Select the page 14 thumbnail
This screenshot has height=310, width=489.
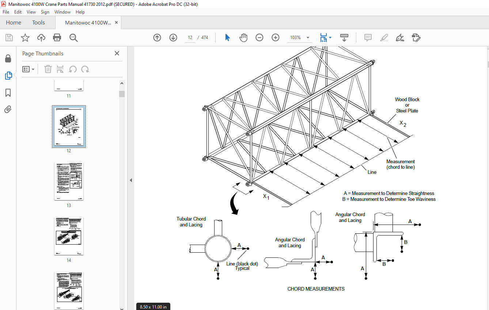tap(69, 236)
